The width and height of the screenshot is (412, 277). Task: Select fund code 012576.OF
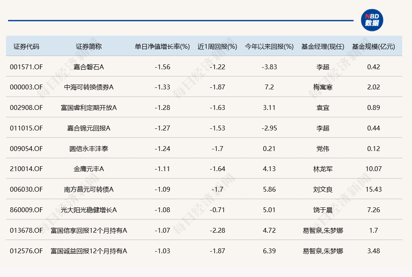click(x=26, y=251)
